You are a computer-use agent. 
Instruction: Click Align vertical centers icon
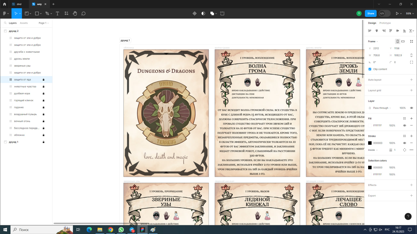397,31
